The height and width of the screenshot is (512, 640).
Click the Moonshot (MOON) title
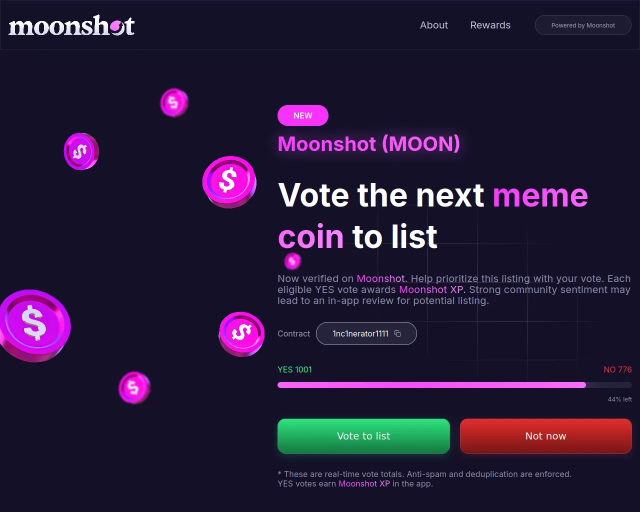[x=368, y=144]
